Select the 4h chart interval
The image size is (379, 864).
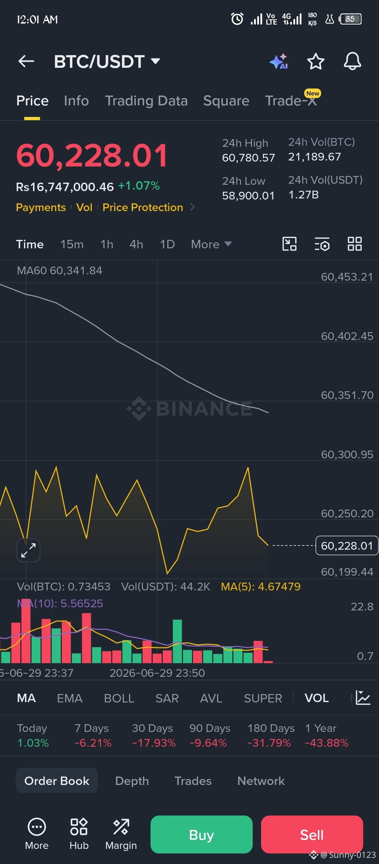[x=136, y=244]
